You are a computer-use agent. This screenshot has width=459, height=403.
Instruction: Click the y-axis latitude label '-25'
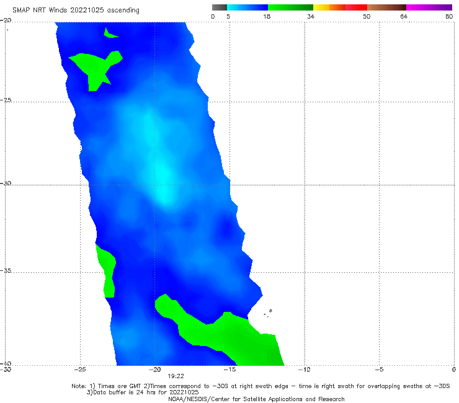click(x=6, y=100)
